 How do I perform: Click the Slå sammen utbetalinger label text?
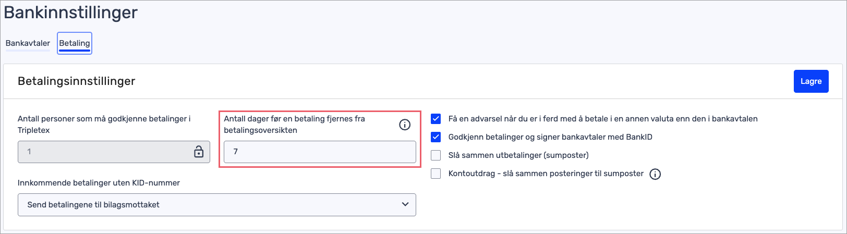518,155
